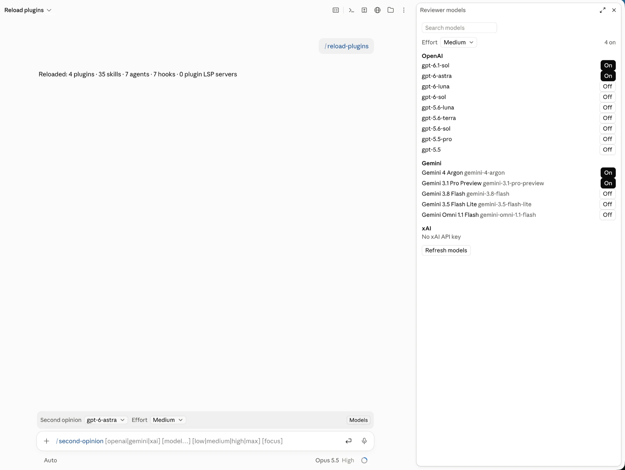Click the loading spinner circle icon
This screenshot has height=470, width=625.
point(364,460)
